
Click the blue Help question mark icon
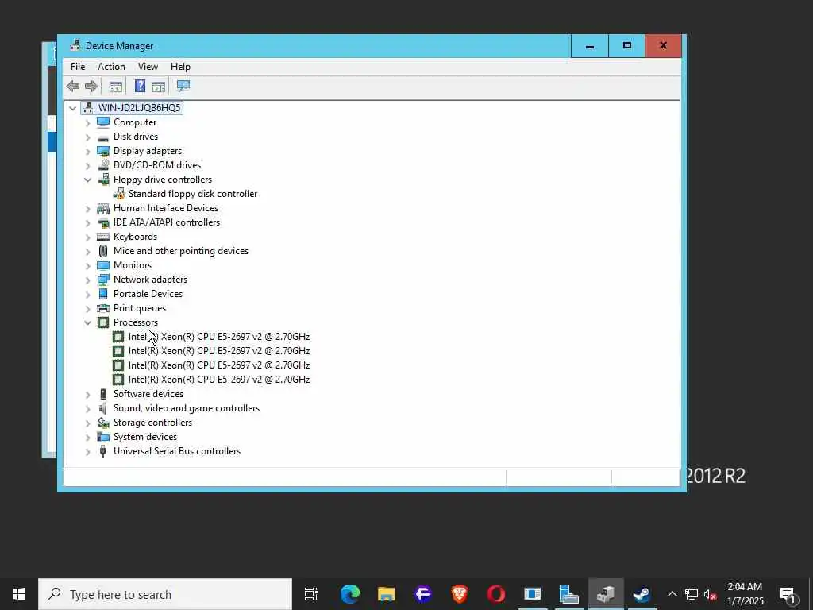[140, 86]
